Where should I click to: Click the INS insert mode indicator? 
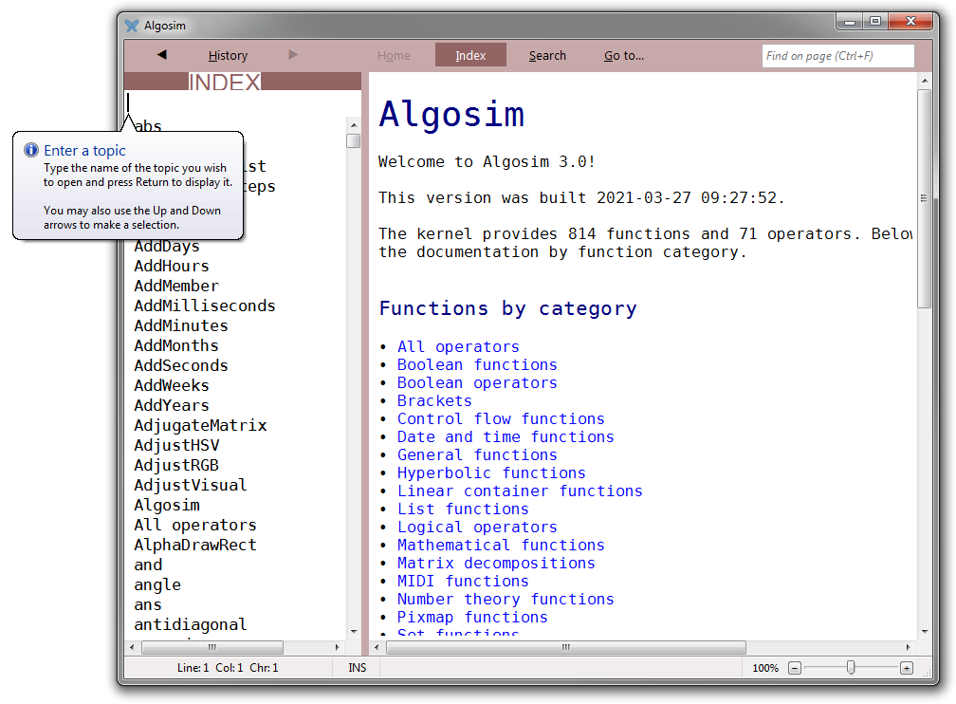(x=357, y=668)
